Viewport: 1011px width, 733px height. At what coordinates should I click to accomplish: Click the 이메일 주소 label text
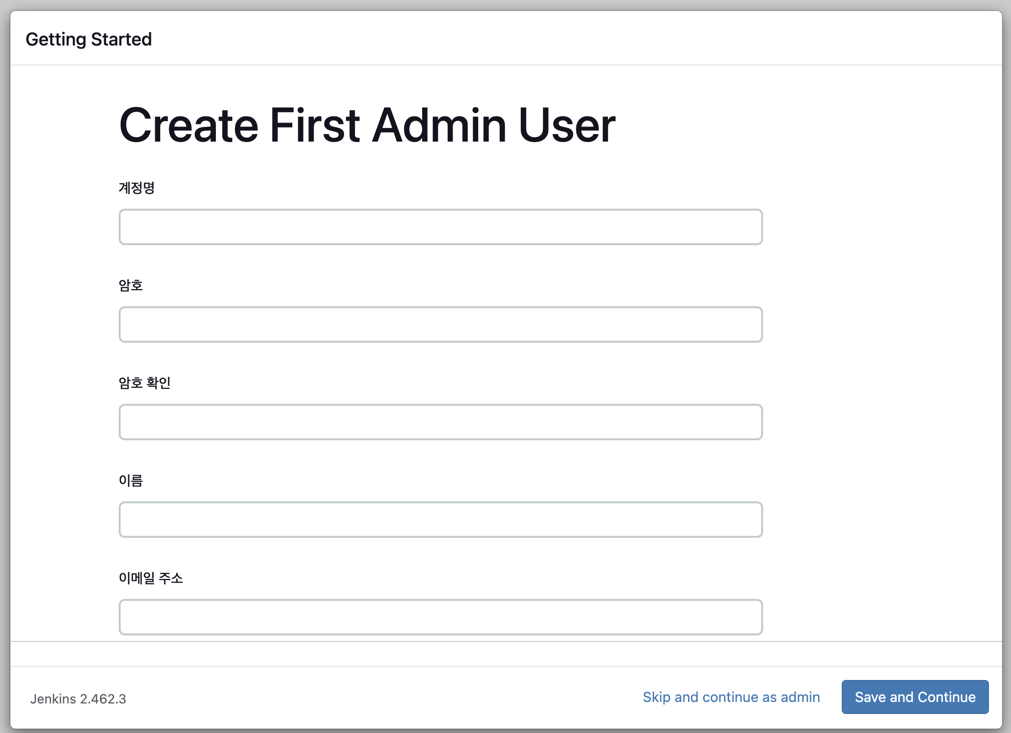click(151, 578)
